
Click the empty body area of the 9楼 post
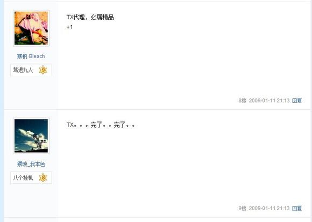(183, 167)
